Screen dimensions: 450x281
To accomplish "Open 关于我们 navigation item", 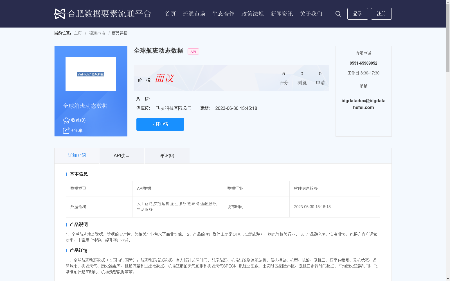I will [x=311, y=14].
